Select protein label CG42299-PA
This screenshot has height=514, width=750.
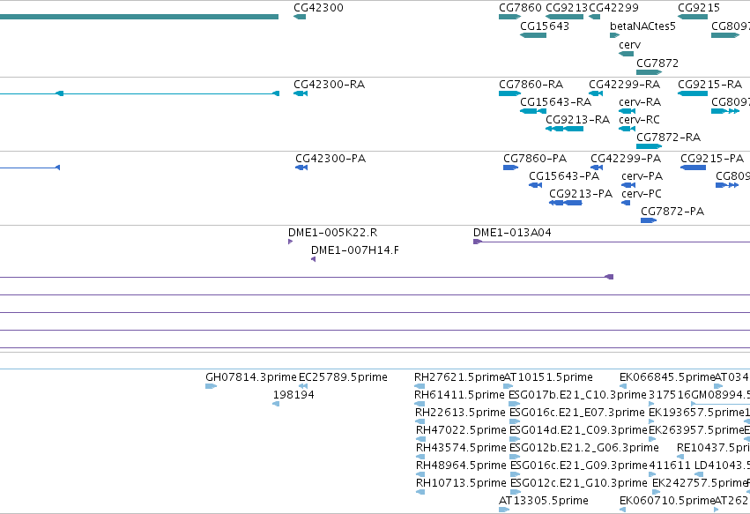[x=626, y=159]
